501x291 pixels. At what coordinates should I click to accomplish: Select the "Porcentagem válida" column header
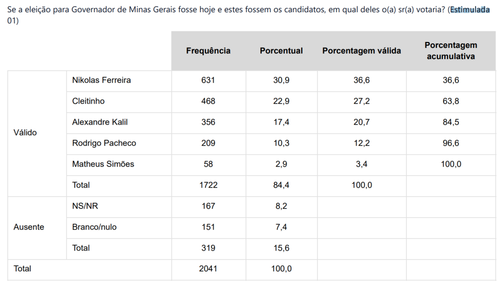tap(362, 51)
